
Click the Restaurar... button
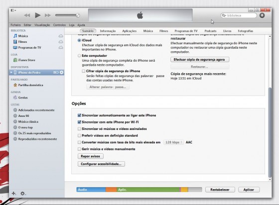(200, 67)
